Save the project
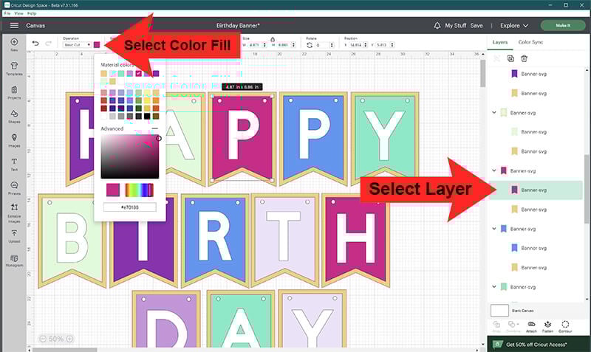Screen dimensions: 591x352 click(x=476, y=26)
